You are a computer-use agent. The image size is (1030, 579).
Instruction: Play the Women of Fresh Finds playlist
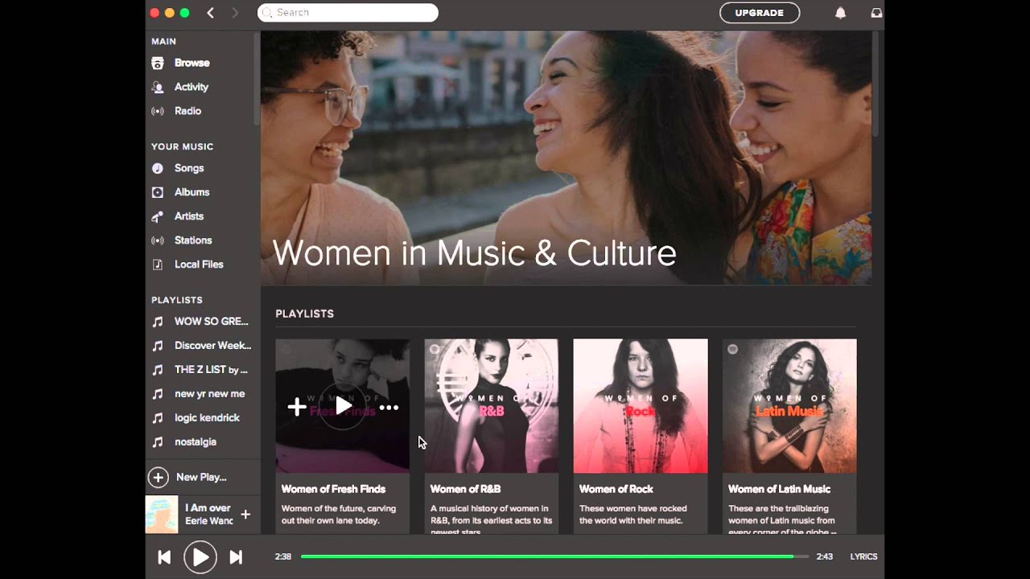343,407
